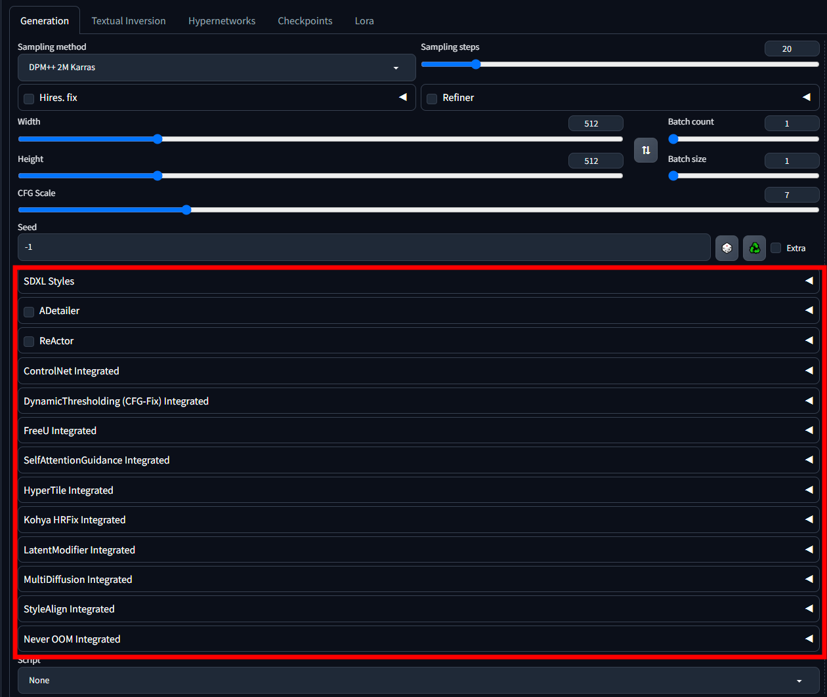Toggle the Extra seed checkbox
Viewport: 827px width, 697px height.
[776, 248]
